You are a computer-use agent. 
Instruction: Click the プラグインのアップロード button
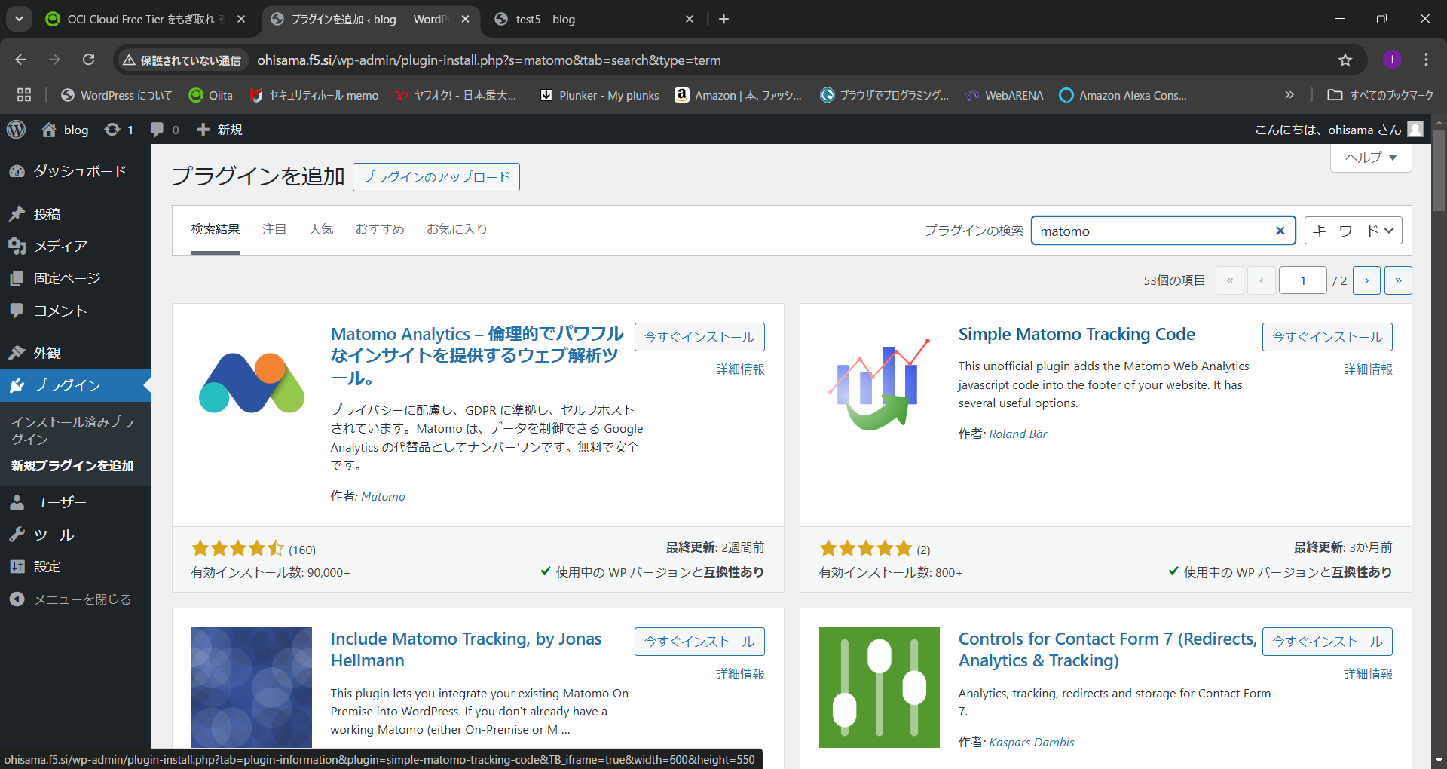[x=436, y=177]
